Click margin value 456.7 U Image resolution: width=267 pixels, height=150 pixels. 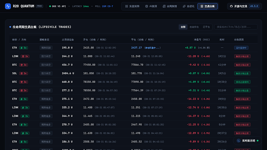coord(67,65)
